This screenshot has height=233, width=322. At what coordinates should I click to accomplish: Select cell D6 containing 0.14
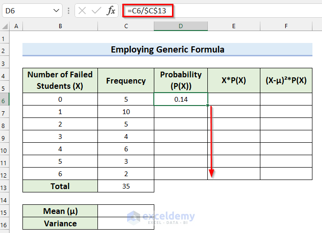point(181,99)
